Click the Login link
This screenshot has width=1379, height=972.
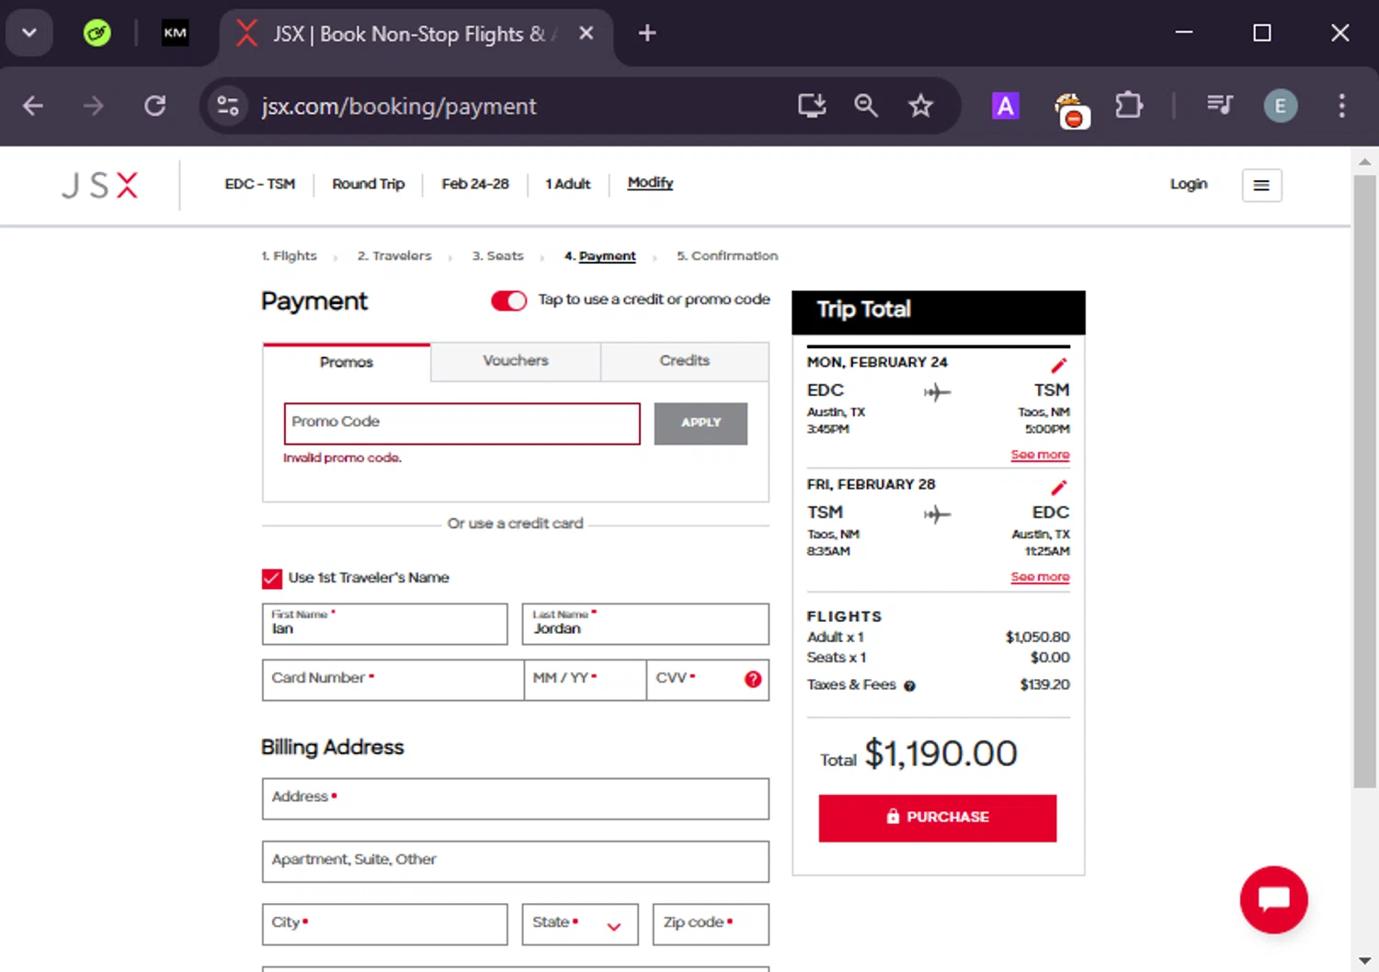click(x=1188, y=185)
